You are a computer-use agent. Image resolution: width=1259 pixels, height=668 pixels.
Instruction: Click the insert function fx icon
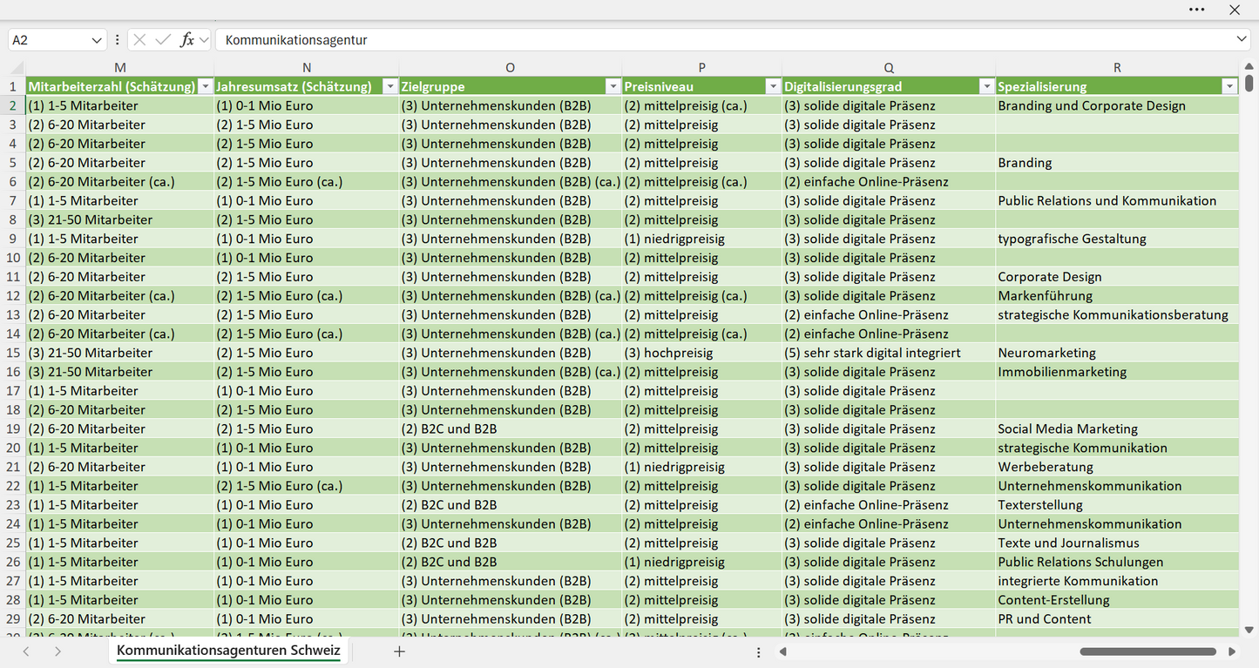(186, 40)
